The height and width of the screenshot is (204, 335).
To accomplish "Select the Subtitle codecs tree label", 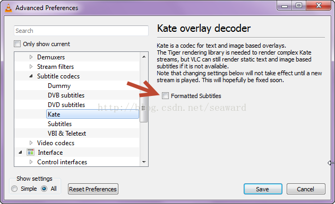I will click(58, 76).
